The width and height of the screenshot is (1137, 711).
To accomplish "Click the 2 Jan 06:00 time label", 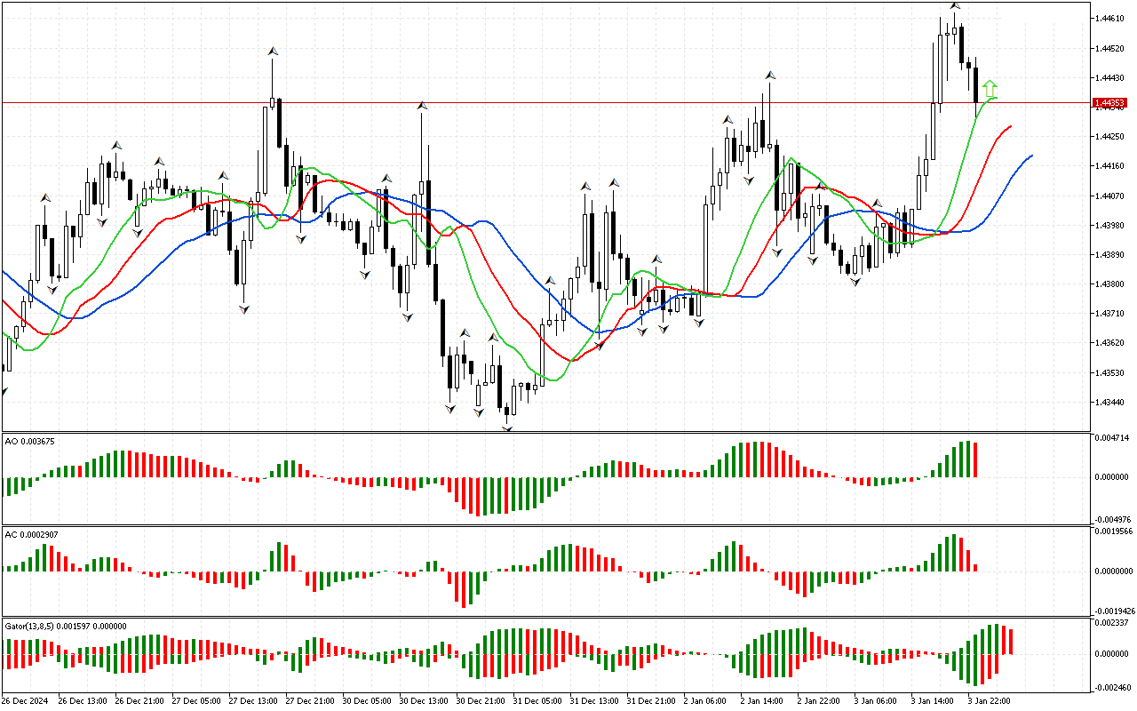I will (704, 701).
